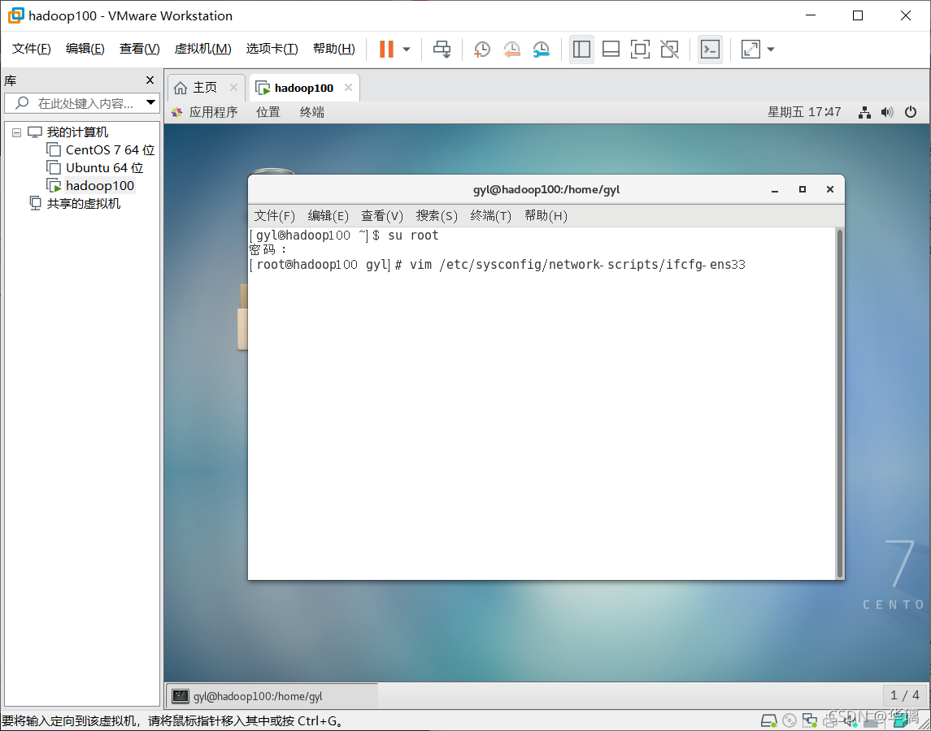
Task: Expand the stretch guest dropdown arrow
Action: (771, 50)
